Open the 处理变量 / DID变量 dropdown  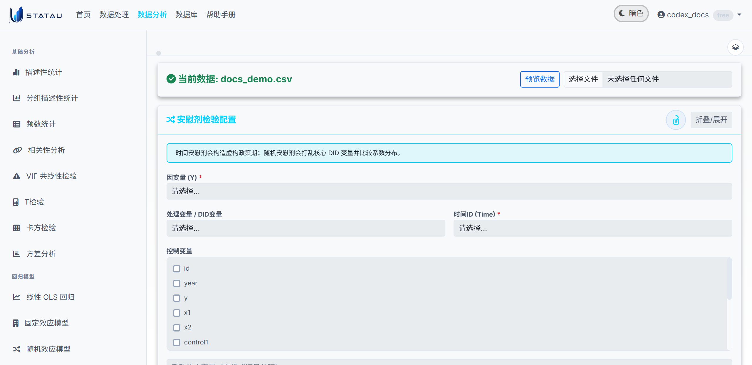306,228
